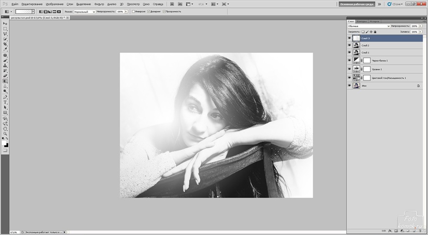The width and height of the screenshot is (428, 235).
Task: Toggle the Дизеринг checkbox
Action: [x=149, y=11]
